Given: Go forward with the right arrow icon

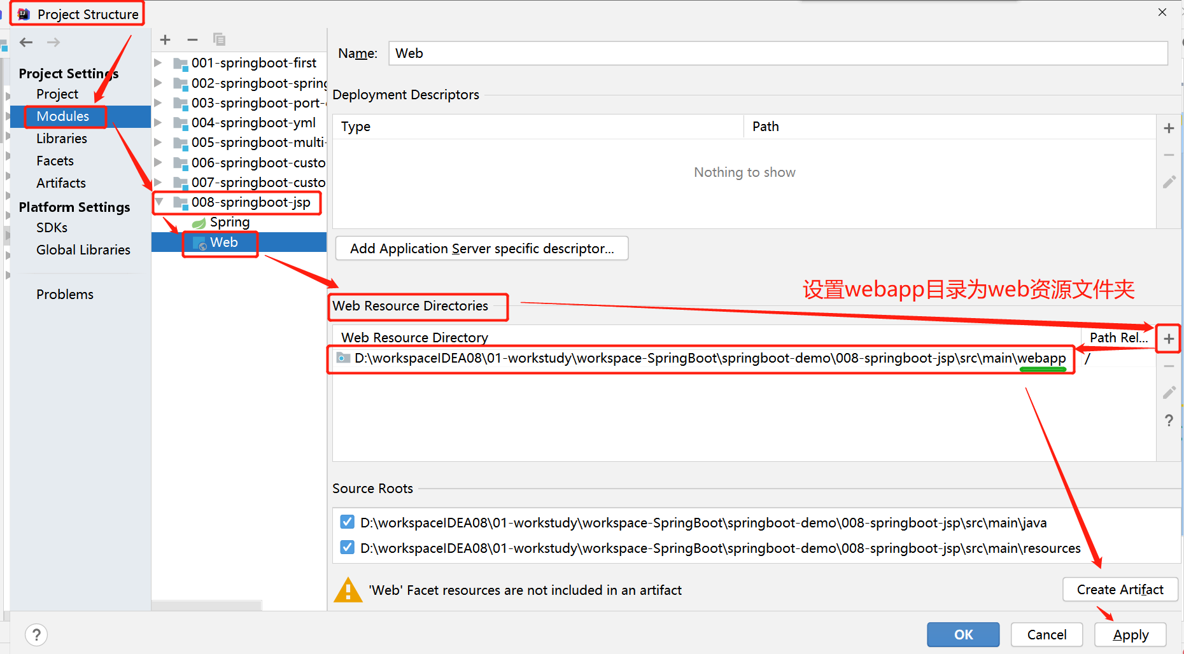Looking at the screenshot, I should (53, 43).
